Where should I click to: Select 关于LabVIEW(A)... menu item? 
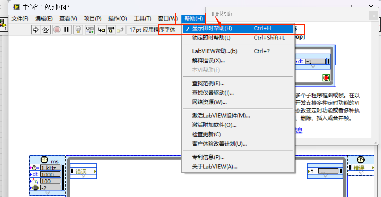pos(238,167)
